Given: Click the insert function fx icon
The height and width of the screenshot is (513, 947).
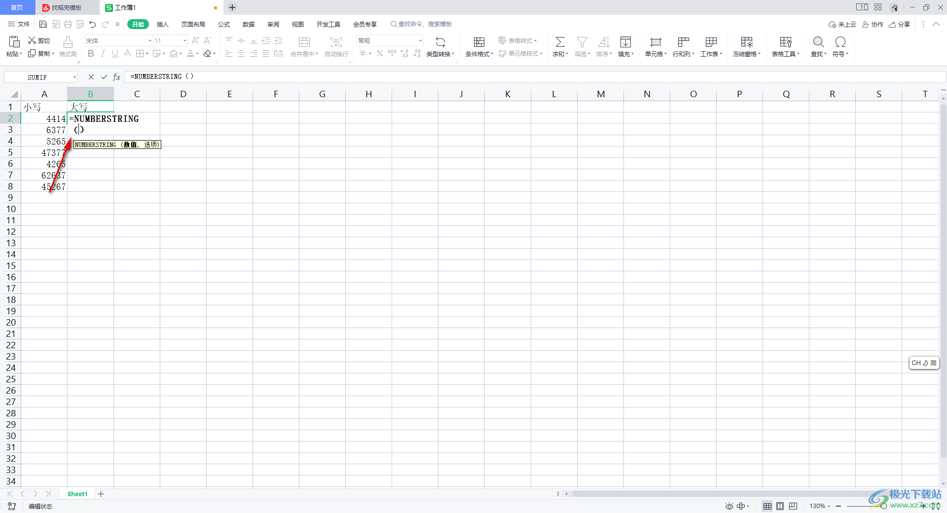Looking at the screenshot, I should pyautogui.click(x=117, y=77).
